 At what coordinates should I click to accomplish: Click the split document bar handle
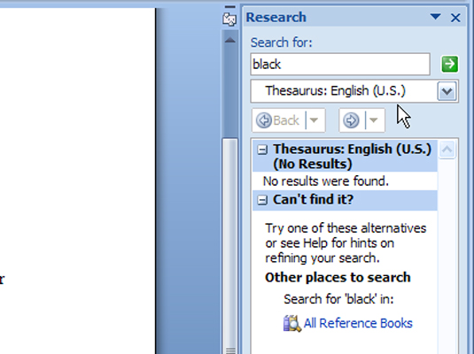tap(230, 6)
